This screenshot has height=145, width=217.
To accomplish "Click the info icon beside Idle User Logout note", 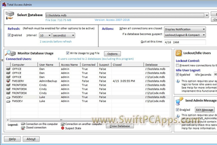I will click(x=178, y=81).
